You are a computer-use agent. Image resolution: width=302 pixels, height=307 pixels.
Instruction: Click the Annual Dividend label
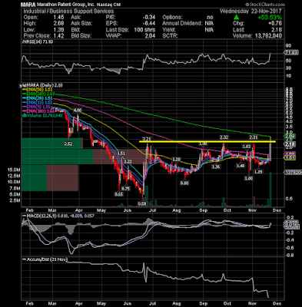click(182, 24)
